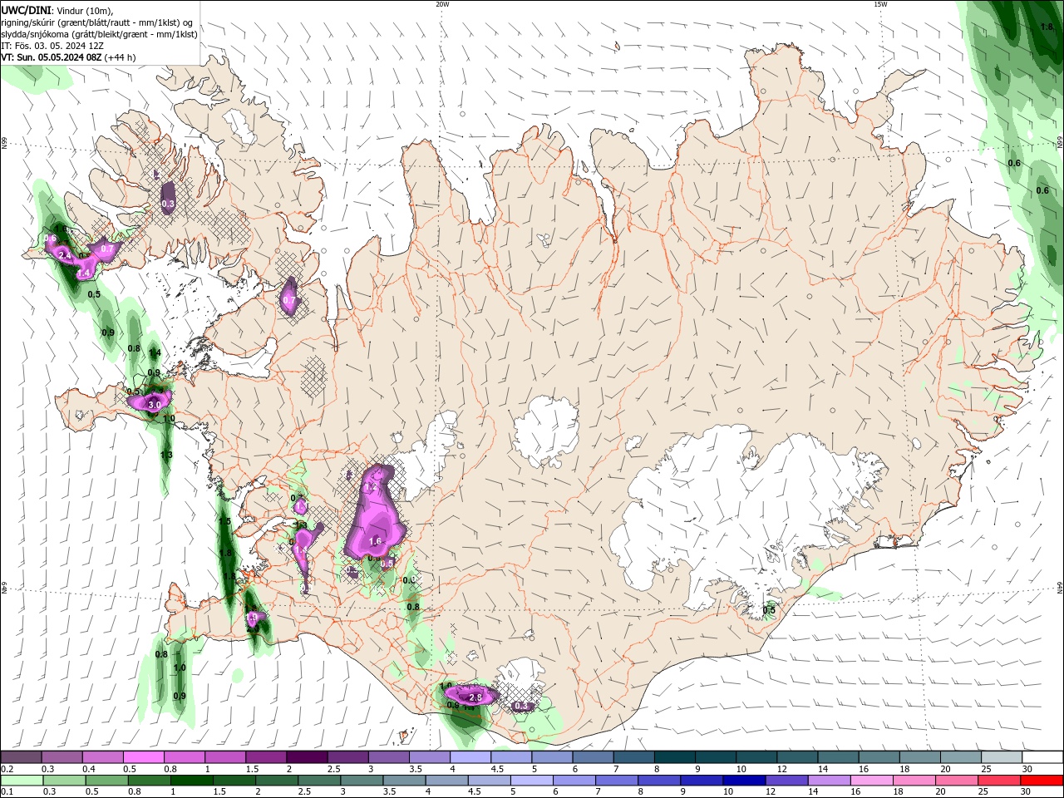Pick the pale gray 25 swatch in upper legend
Screen dimensions: 1064x798
click(x=1002, y=757)
